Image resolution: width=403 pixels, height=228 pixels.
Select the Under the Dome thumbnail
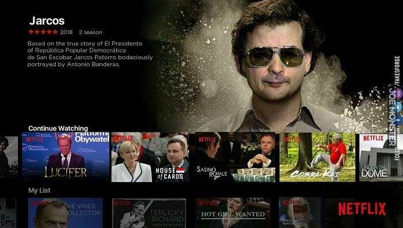click(381, 157)
